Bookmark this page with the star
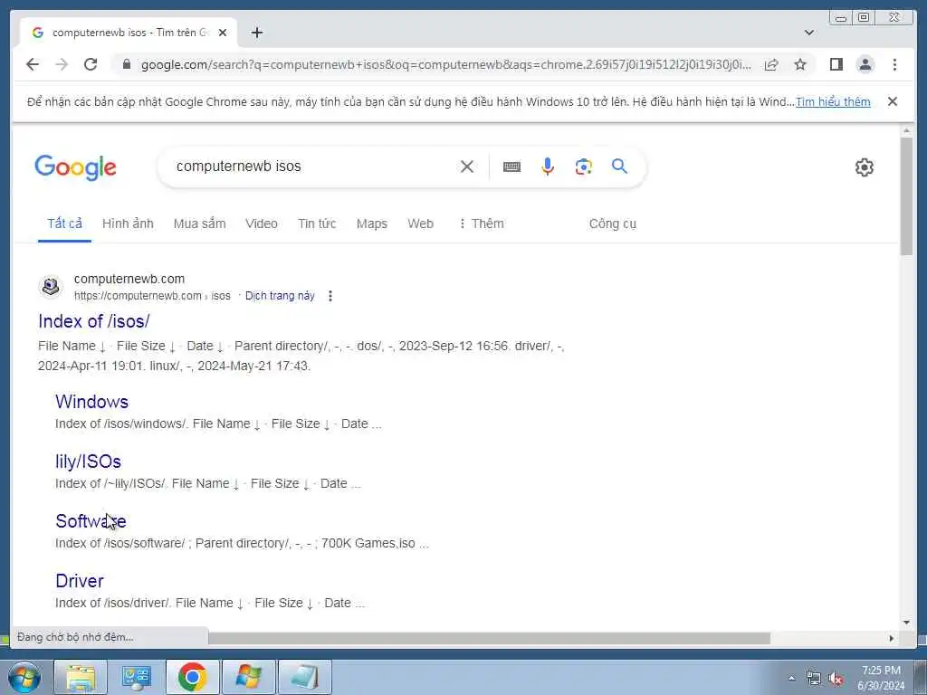The height and width of the screenshot is (695, 927). click(x=800, y=64)
